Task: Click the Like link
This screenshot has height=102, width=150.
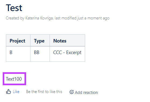Action: [x=16, y=92]
